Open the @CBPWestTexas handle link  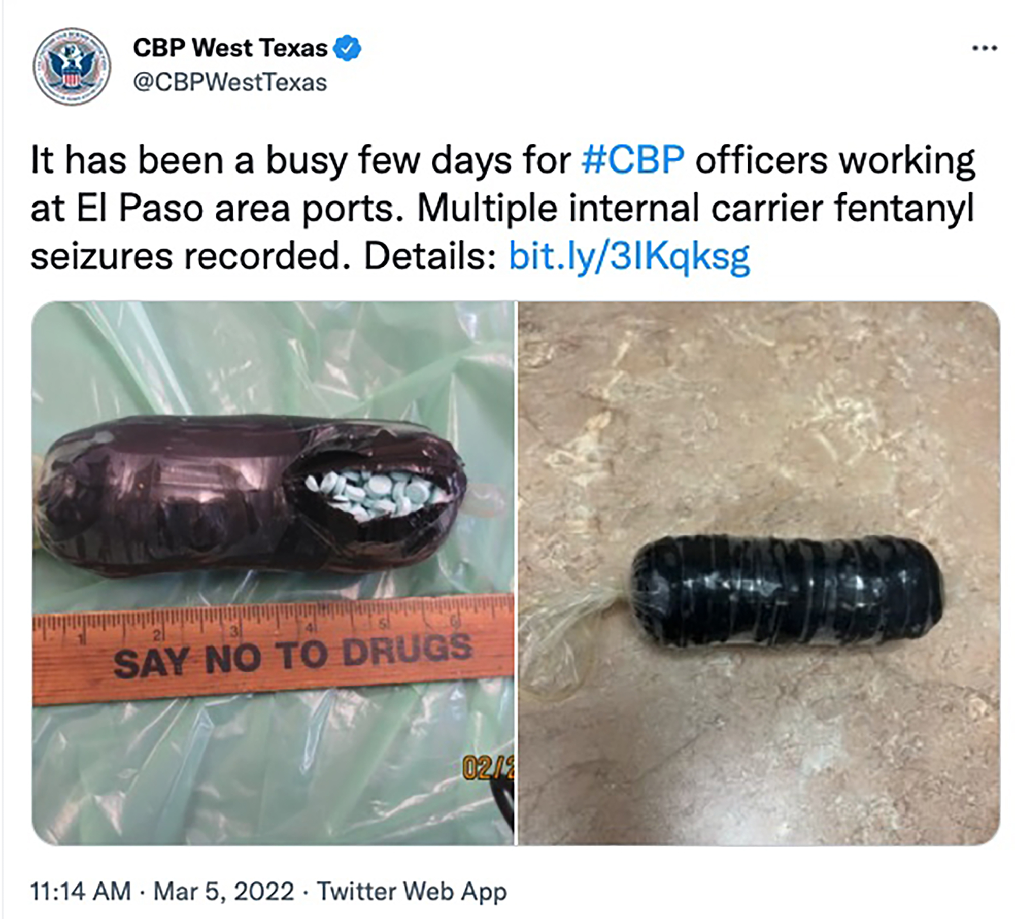(x=230, y=83)
